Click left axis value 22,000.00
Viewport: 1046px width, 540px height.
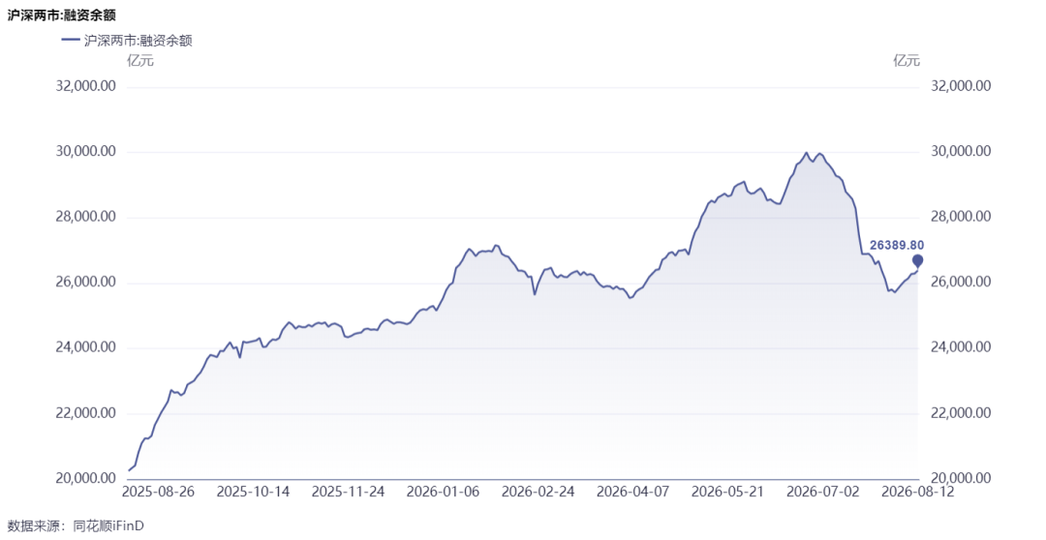(85, 412)
